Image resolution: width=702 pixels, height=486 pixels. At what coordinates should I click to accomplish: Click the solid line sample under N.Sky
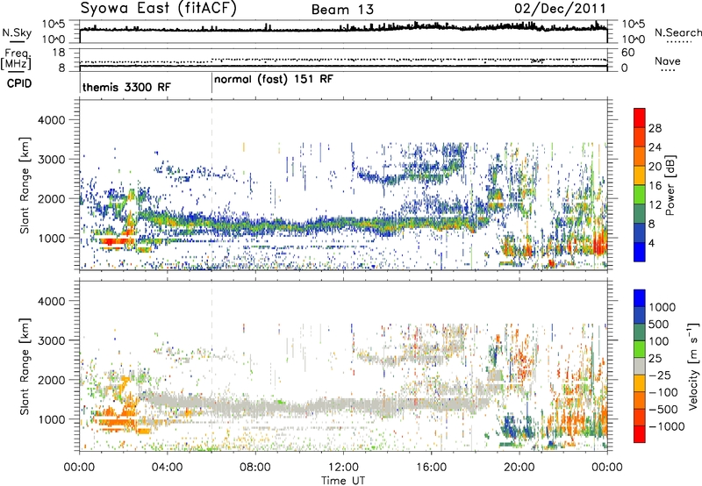click(x=17, y=41)
